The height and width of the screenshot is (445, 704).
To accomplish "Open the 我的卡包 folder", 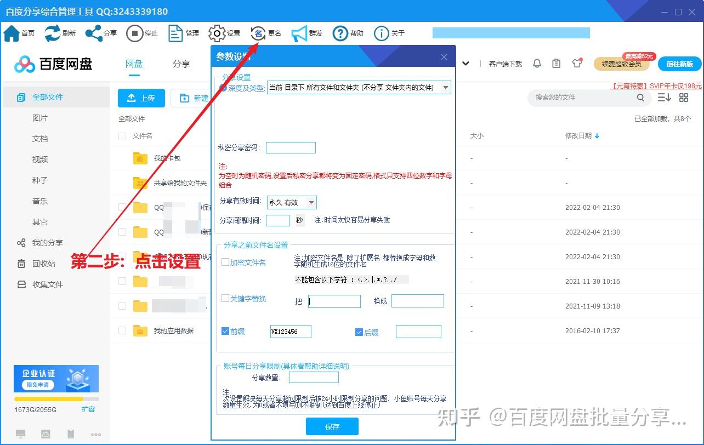I will 167,158.
